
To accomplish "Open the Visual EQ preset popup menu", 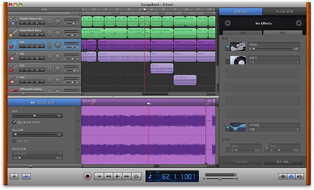I will [273, 129].
